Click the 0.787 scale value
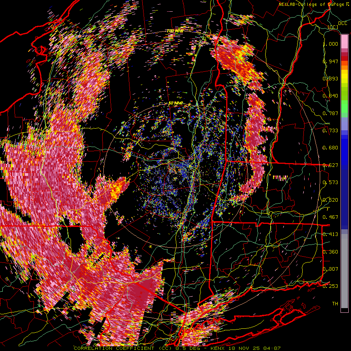Viewport: 351px width, 351px height. pyautogui.click(x=331, y=113)
